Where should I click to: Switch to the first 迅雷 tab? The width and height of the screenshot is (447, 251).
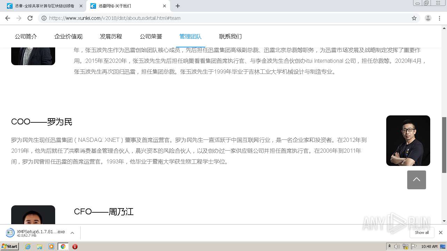tap(44, 6)
